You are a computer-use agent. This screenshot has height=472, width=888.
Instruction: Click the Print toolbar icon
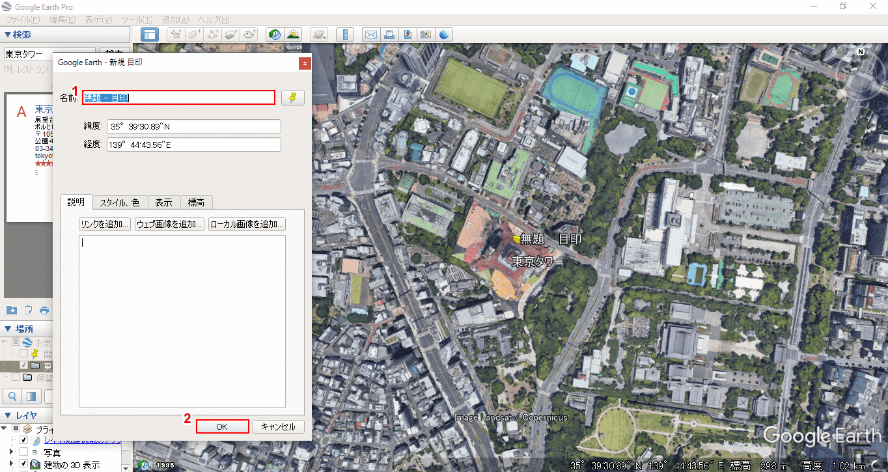pos(389,35)
